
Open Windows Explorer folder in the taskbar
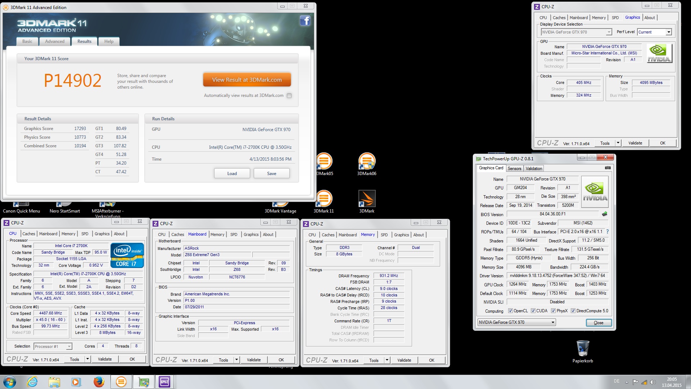coord(54,382)
